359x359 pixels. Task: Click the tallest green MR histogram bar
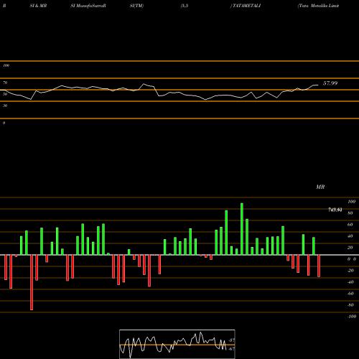[242, 229]
